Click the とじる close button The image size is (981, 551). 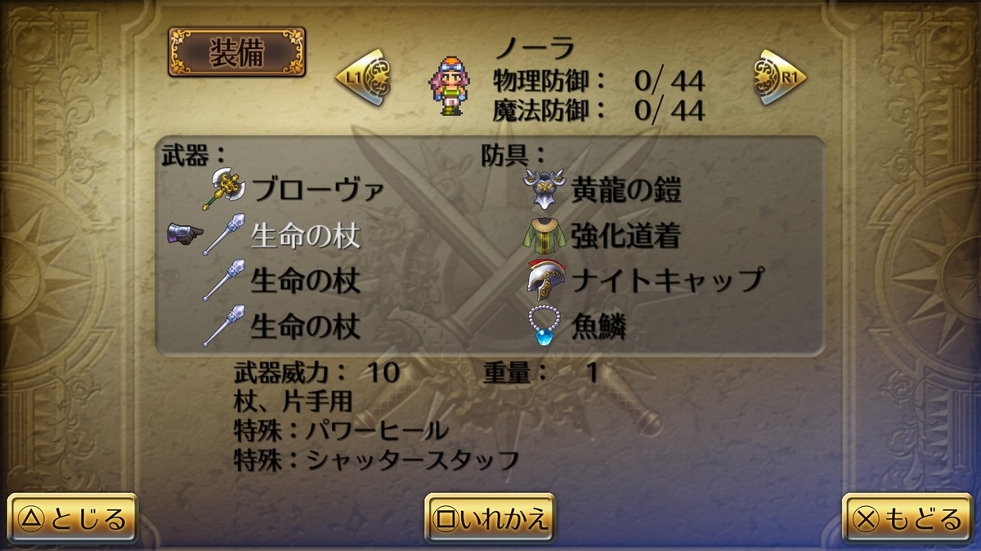[x=73, y=519]
